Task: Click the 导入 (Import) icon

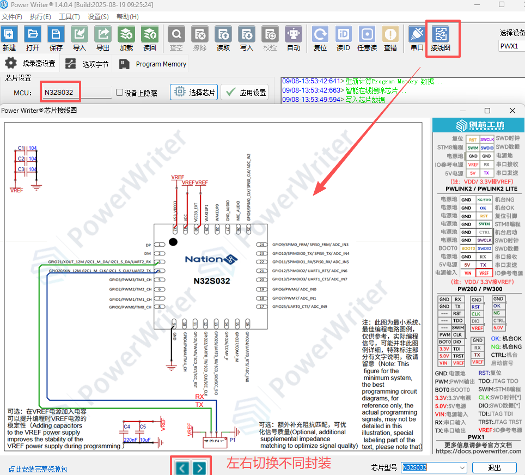Action: (x=80, y=38)
